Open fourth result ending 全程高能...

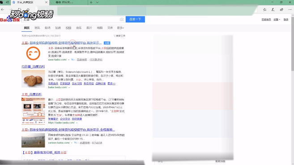[x=68, y=130]
